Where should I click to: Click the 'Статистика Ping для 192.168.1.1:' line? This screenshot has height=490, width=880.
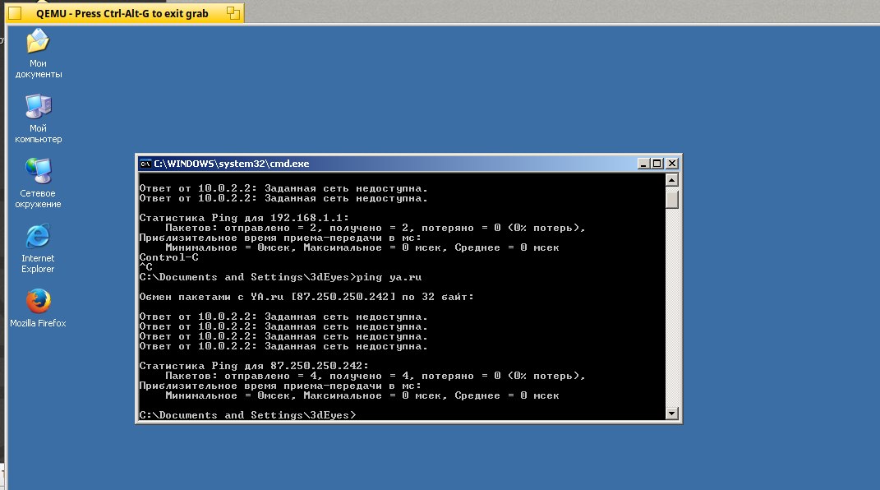[244, 218]
